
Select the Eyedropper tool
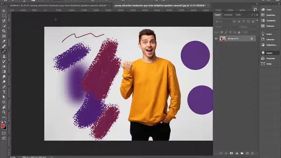[4, 41]
